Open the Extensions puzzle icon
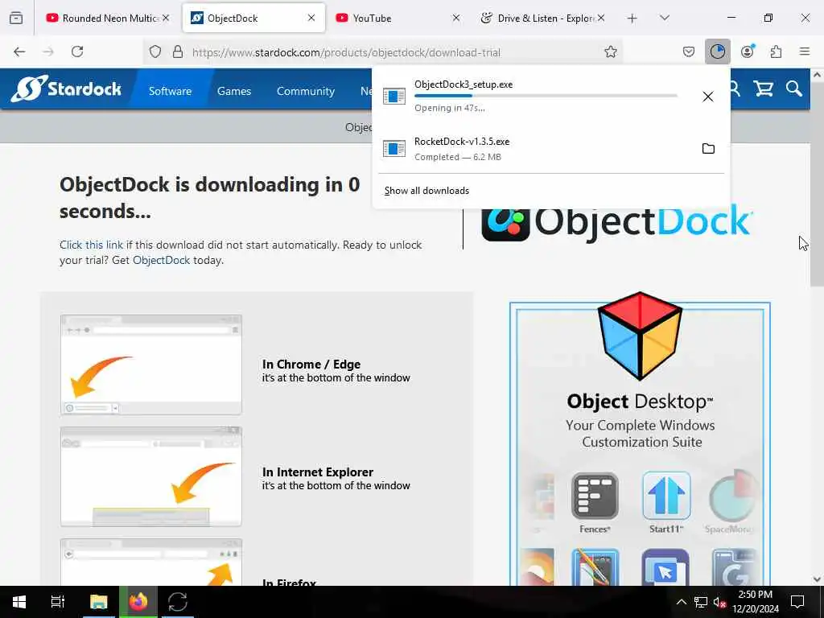Image resolution: width=824 pixels, height=618 pixels. [x=776, y=51]
